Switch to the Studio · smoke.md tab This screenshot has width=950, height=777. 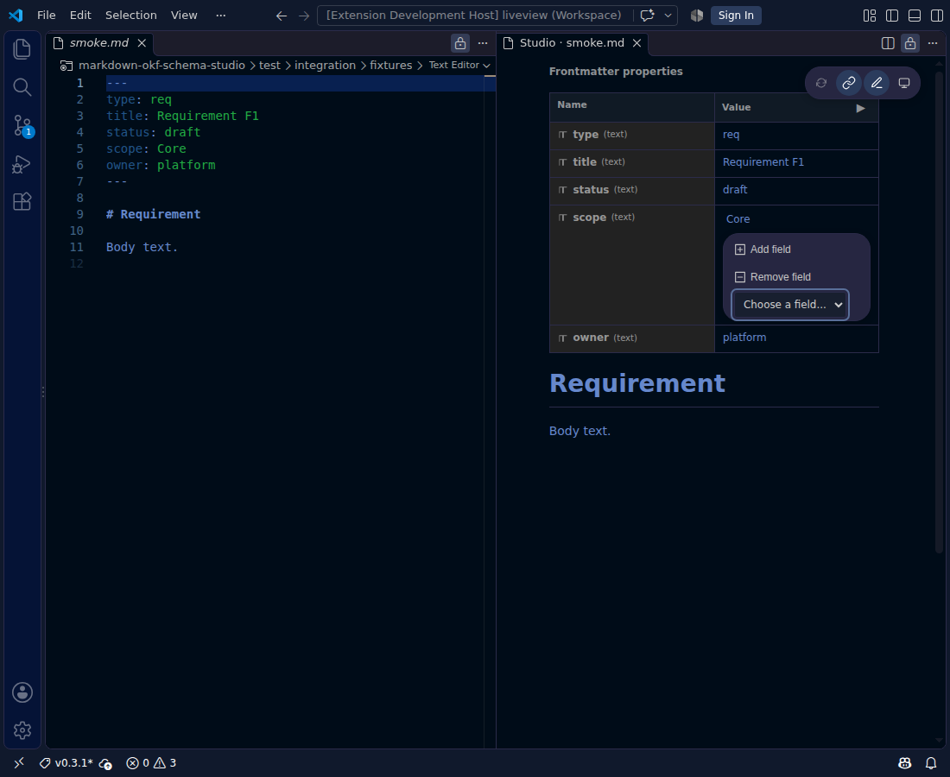click(x=572, y=43)
